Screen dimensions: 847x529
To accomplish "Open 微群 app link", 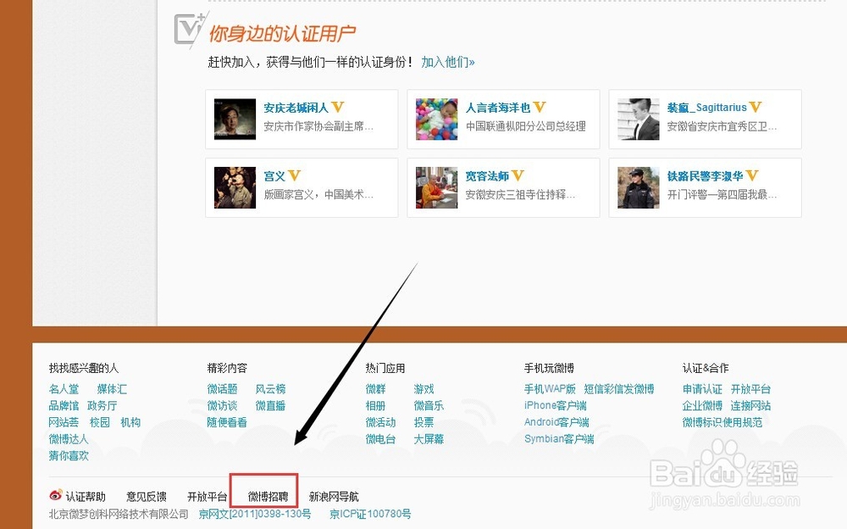I will (376, 389).
